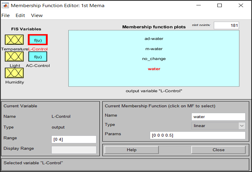Open the Type dropdown showing linear

(x=218, y=126)
